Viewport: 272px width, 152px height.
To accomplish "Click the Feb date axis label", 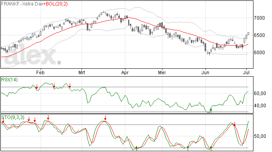I will [x=40, y=72].
